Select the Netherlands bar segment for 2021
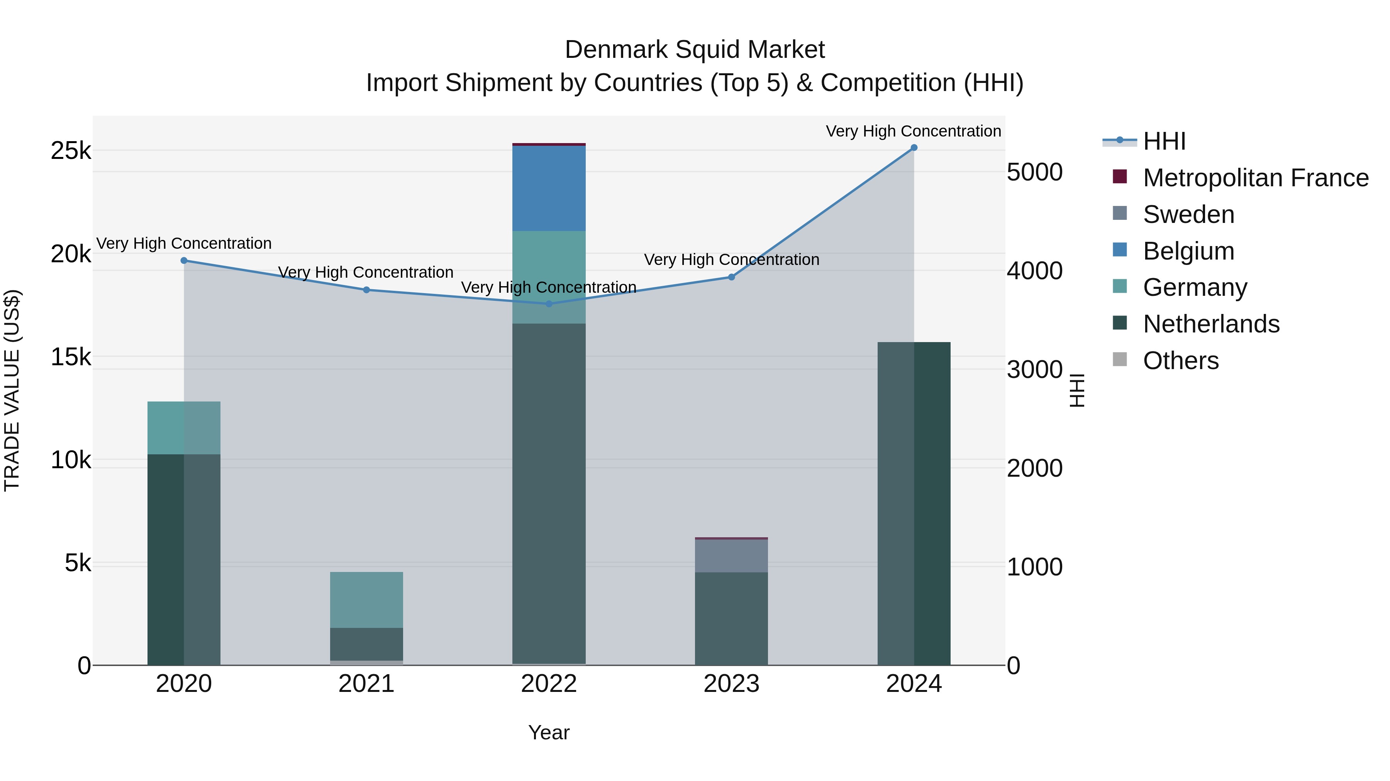 point(366,644)
